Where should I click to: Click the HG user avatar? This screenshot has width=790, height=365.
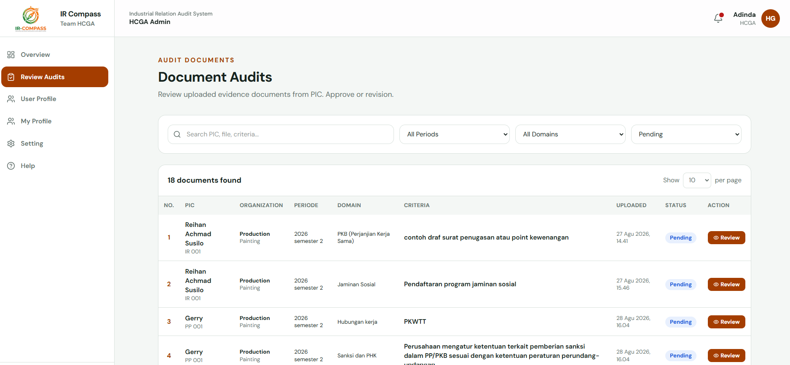click(770, 19)
